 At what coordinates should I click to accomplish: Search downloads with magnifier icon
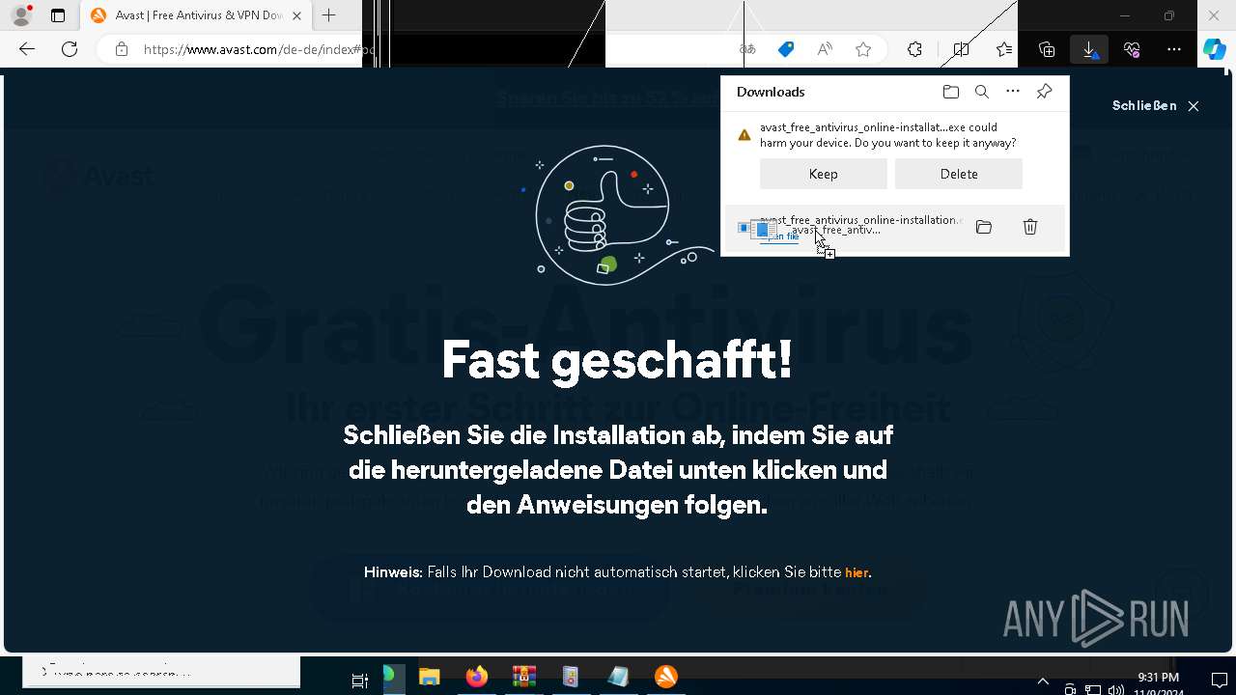pyautogui.click(x=982, y=92)
